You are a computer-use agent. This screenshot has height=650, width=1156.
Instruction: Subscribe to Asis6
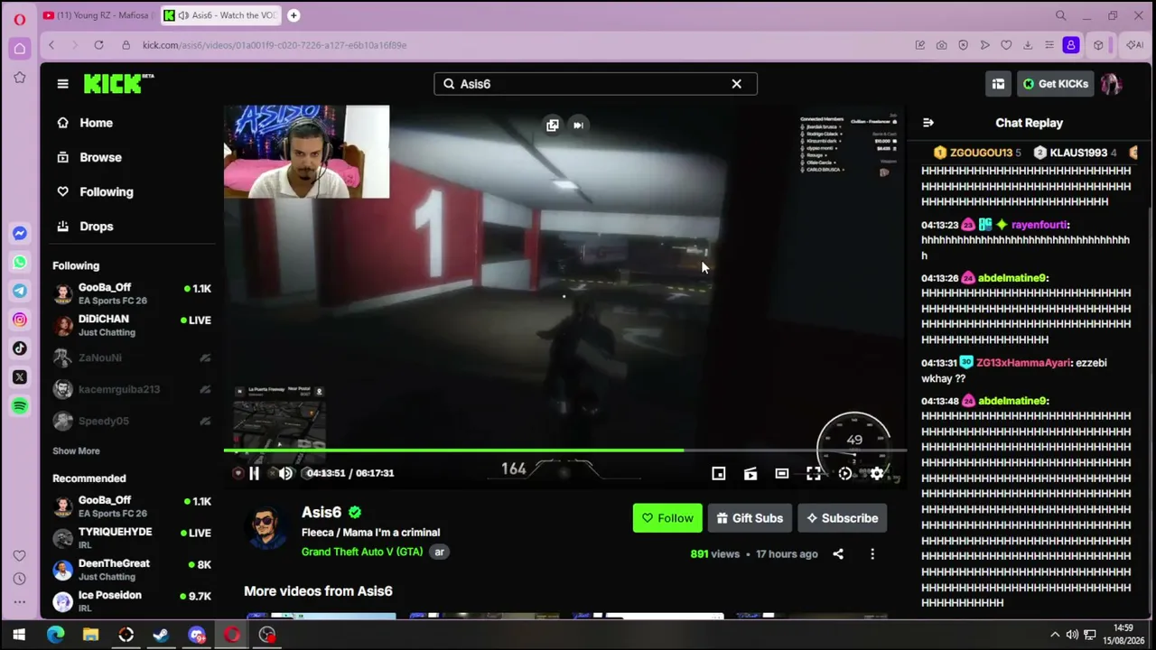pyautogui.click(x=843, y=518)
